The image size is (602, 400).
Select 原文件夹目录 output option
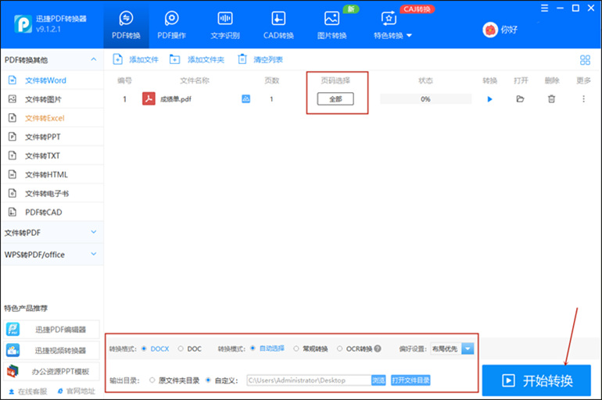[152, 380]
